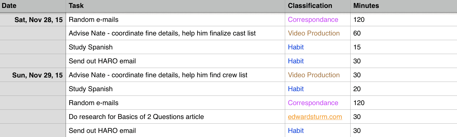Select the Sun, Nov 29, 15 date cell
Viewport: 457px width, 137px height.
(33, 75)
